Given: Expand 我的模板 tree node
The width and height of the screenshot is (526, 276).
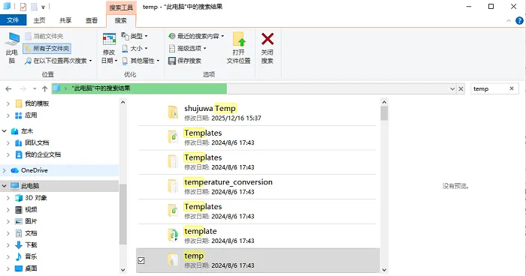Looking at the screenshot, I should click(x=8, y=103).
